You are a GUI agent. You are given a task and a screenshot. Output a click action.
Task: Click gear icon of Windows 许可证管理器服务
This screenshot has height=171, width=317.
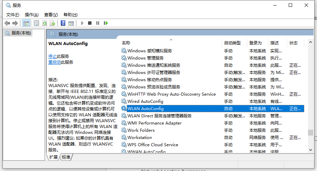tap(124, 72)
